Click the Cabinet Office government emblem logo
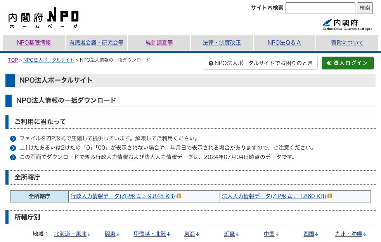The width and height of the screenshot is (381, 242). click(x=346, y=24)
